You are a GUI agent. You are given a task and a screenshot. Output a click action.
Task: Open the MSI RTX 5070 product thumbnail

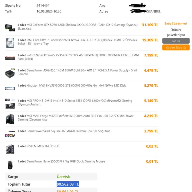coord(10,28)
